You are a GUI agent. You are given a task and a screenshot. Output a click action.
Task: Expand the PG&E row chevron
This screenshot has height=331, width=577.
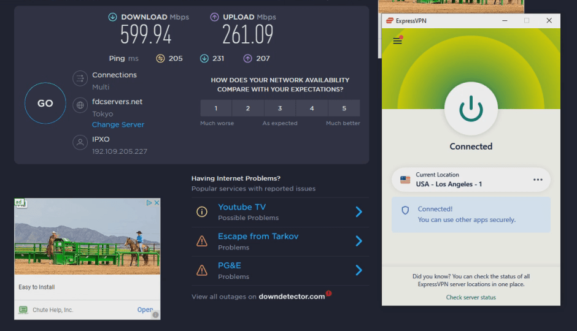point(359,270)
